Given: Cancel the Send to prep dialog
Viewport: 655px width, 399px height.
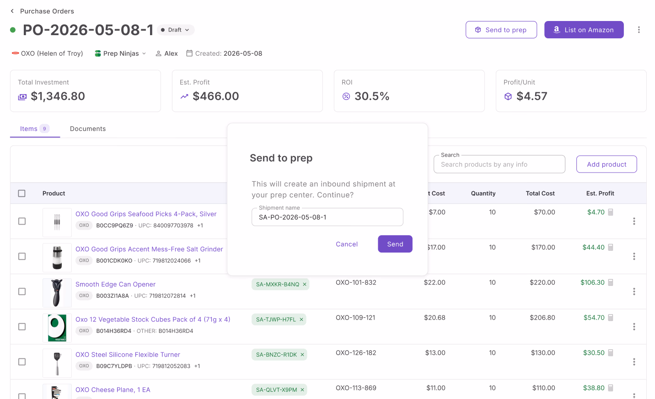Looking at the screenshot, I should [x=347, y=244].
